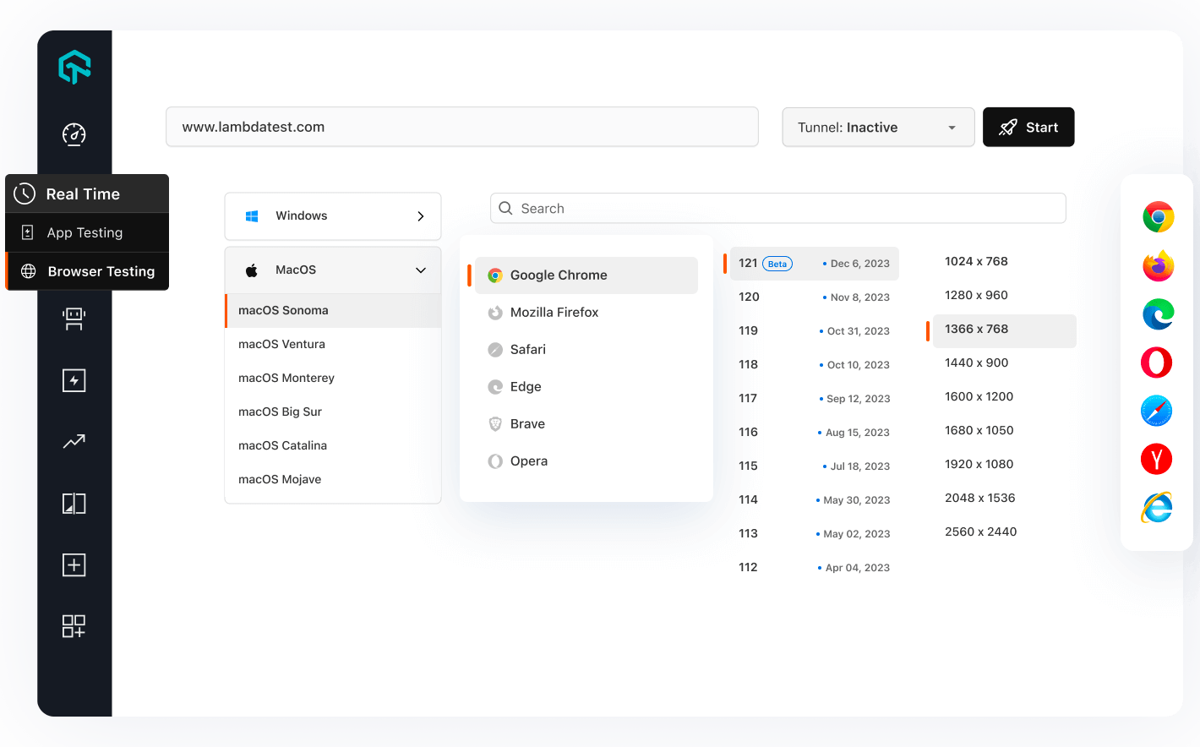Open the analytics trend arrow icon

[x=74, y=441]
